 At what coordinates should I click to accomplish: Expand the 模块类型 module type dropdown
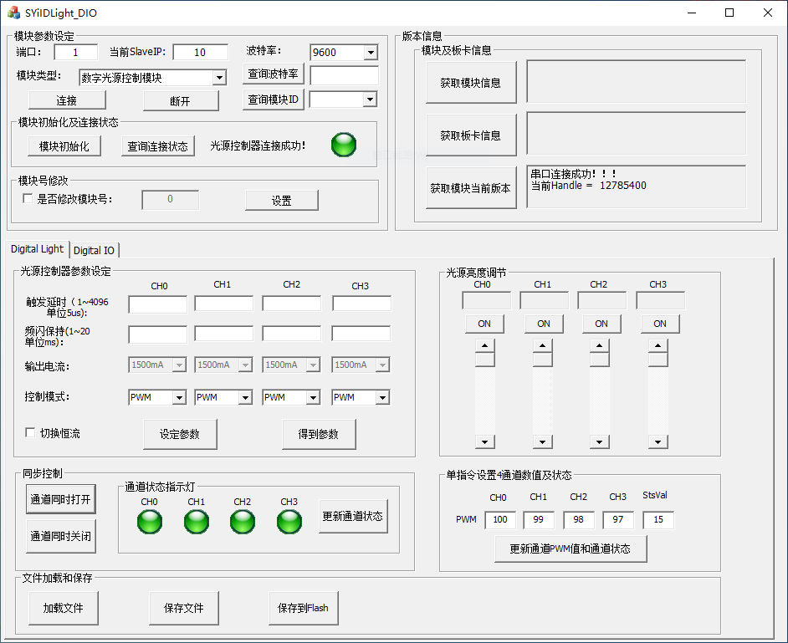219,78
